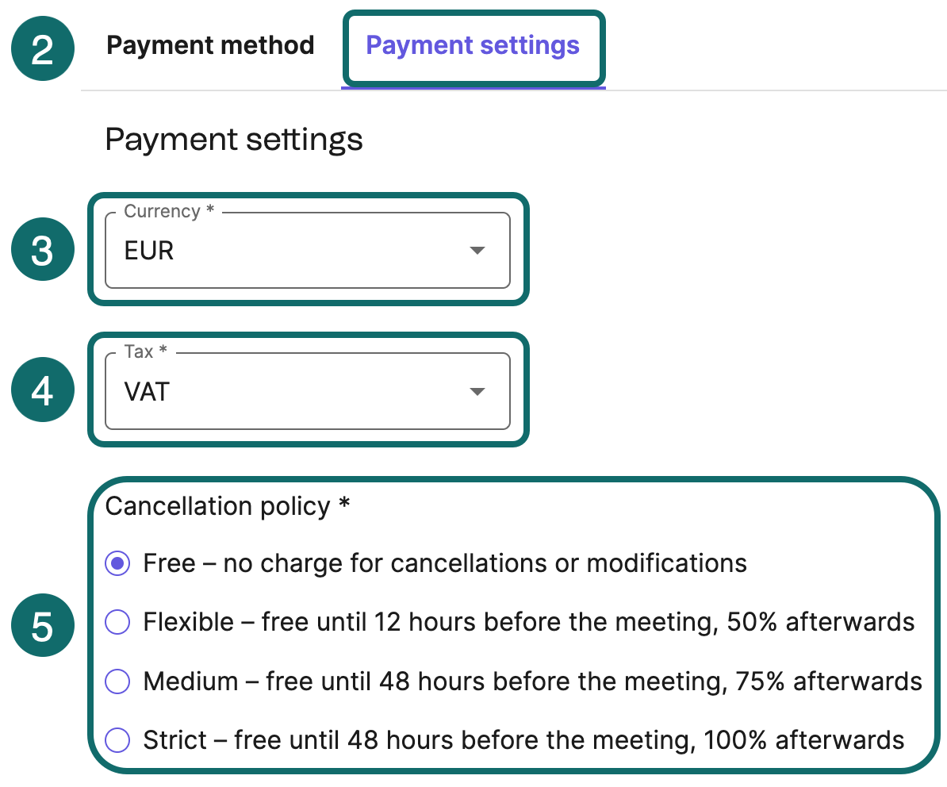Viewport: 947px width, 787px height.
Task: Click the numbered step badge 4
Action: [42, 390]
